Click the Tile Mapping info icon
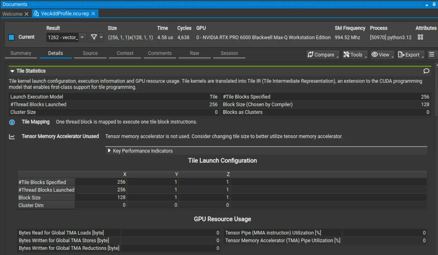 pos(12,122)
